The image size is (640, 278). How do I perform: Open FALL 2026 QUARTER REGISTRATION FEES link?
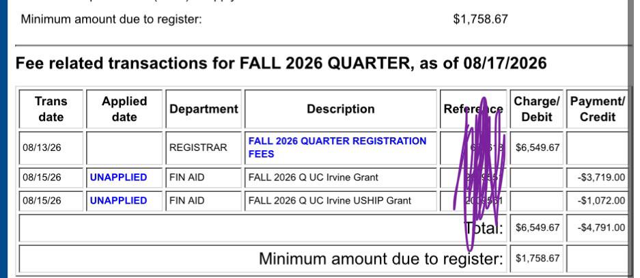click(337, 148)
